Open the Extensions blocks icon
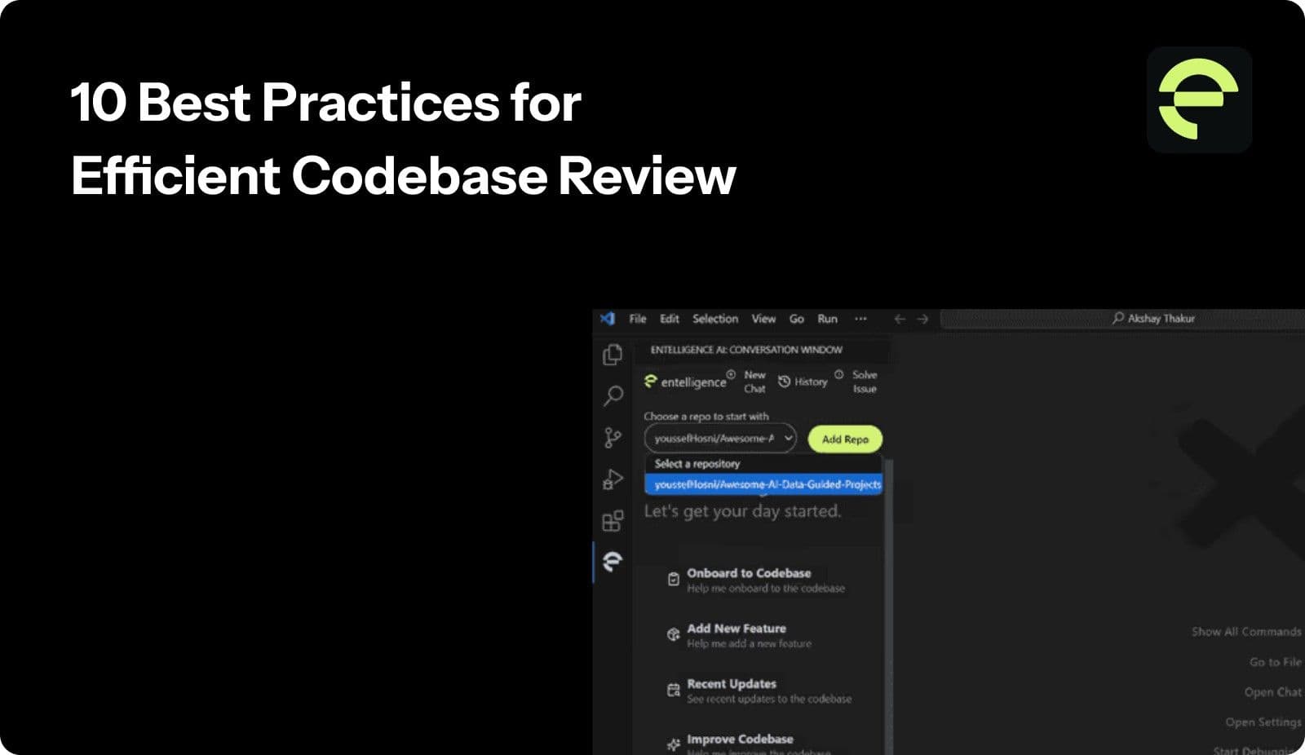The width and height of the screenshot is (1305, 755). tap(613, 520)
